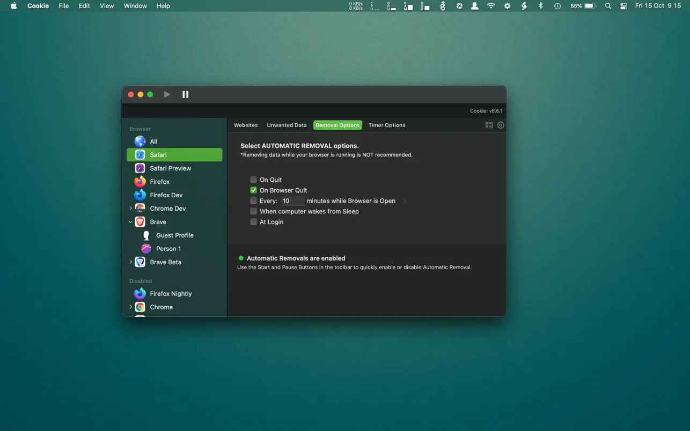Choose the All browsers globe item
Viewport: 690px width, 431px height.
[153, 142]
